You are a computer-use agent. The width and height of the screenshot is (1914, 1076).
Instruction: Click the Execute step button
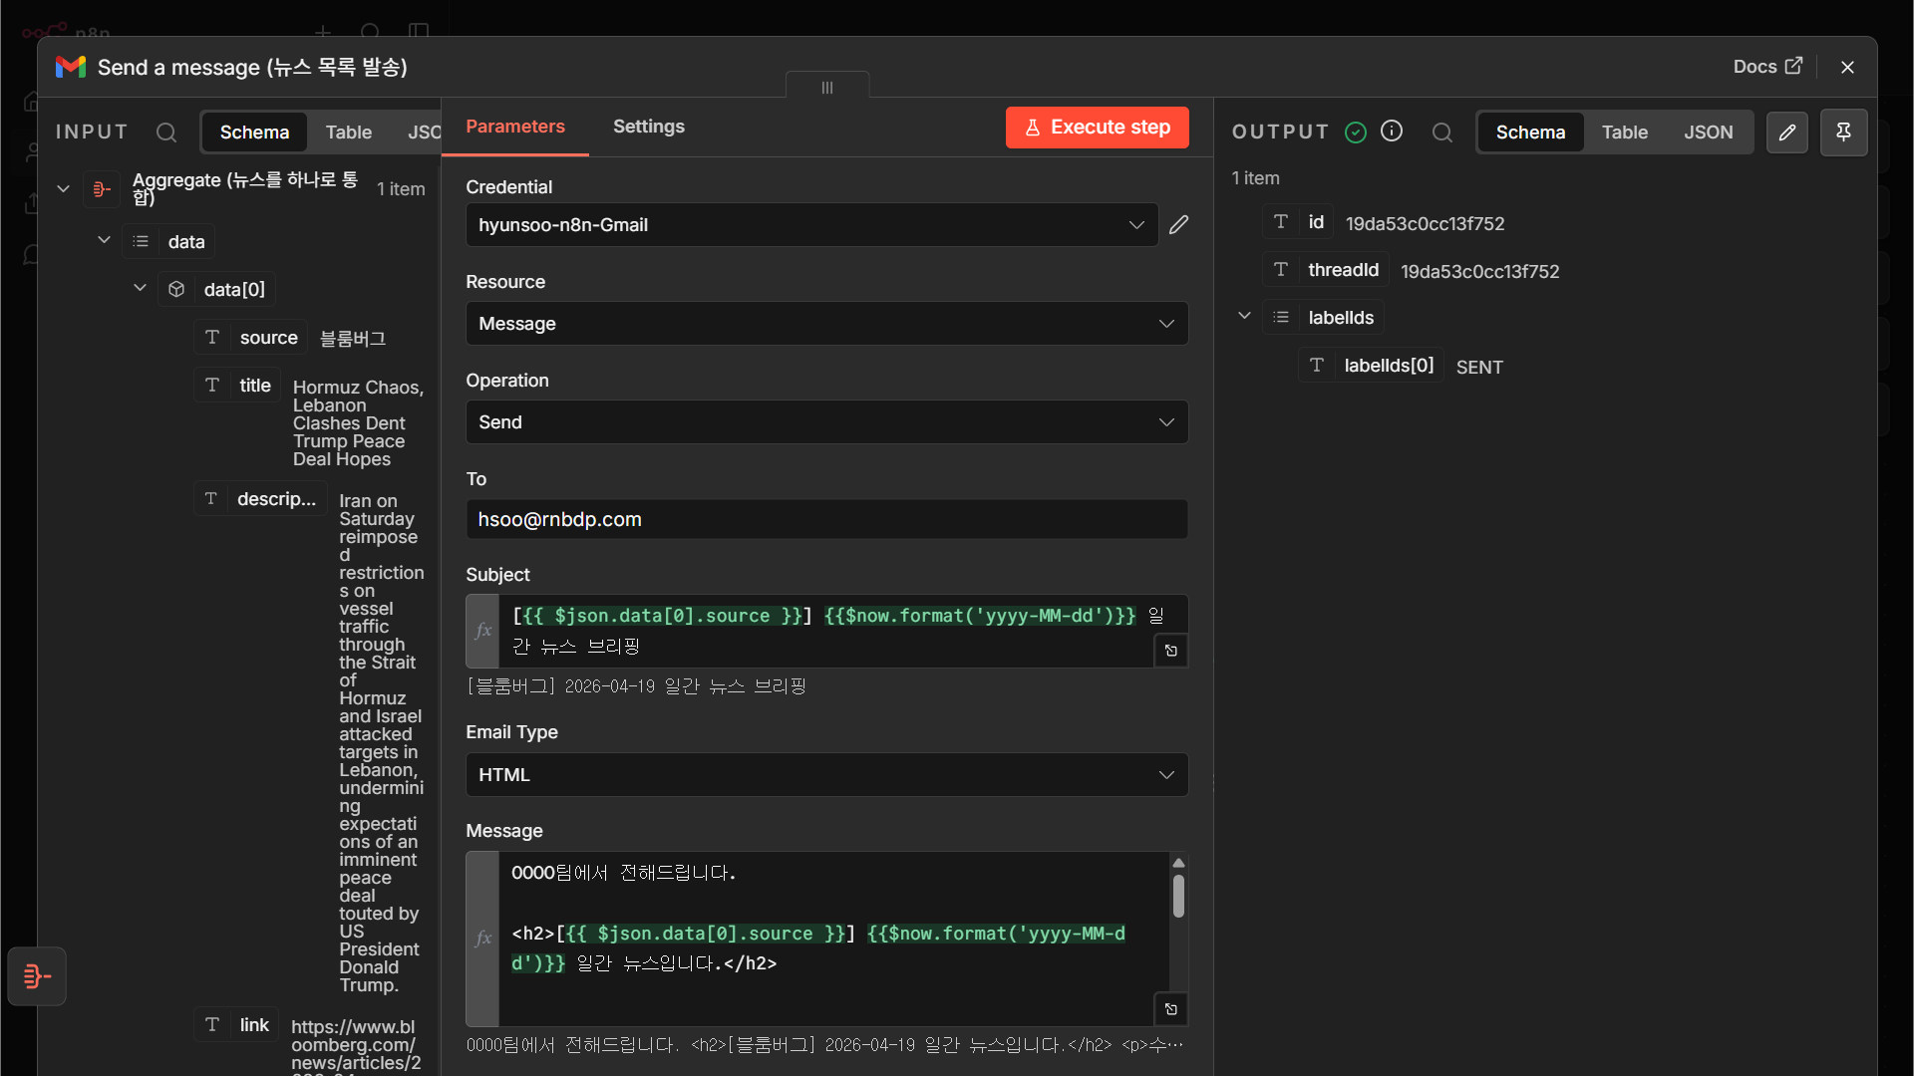coord(1097,128)
